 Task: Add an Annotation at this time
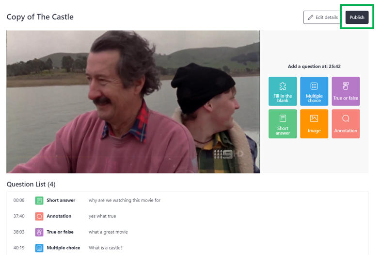[x=346, y=124]
